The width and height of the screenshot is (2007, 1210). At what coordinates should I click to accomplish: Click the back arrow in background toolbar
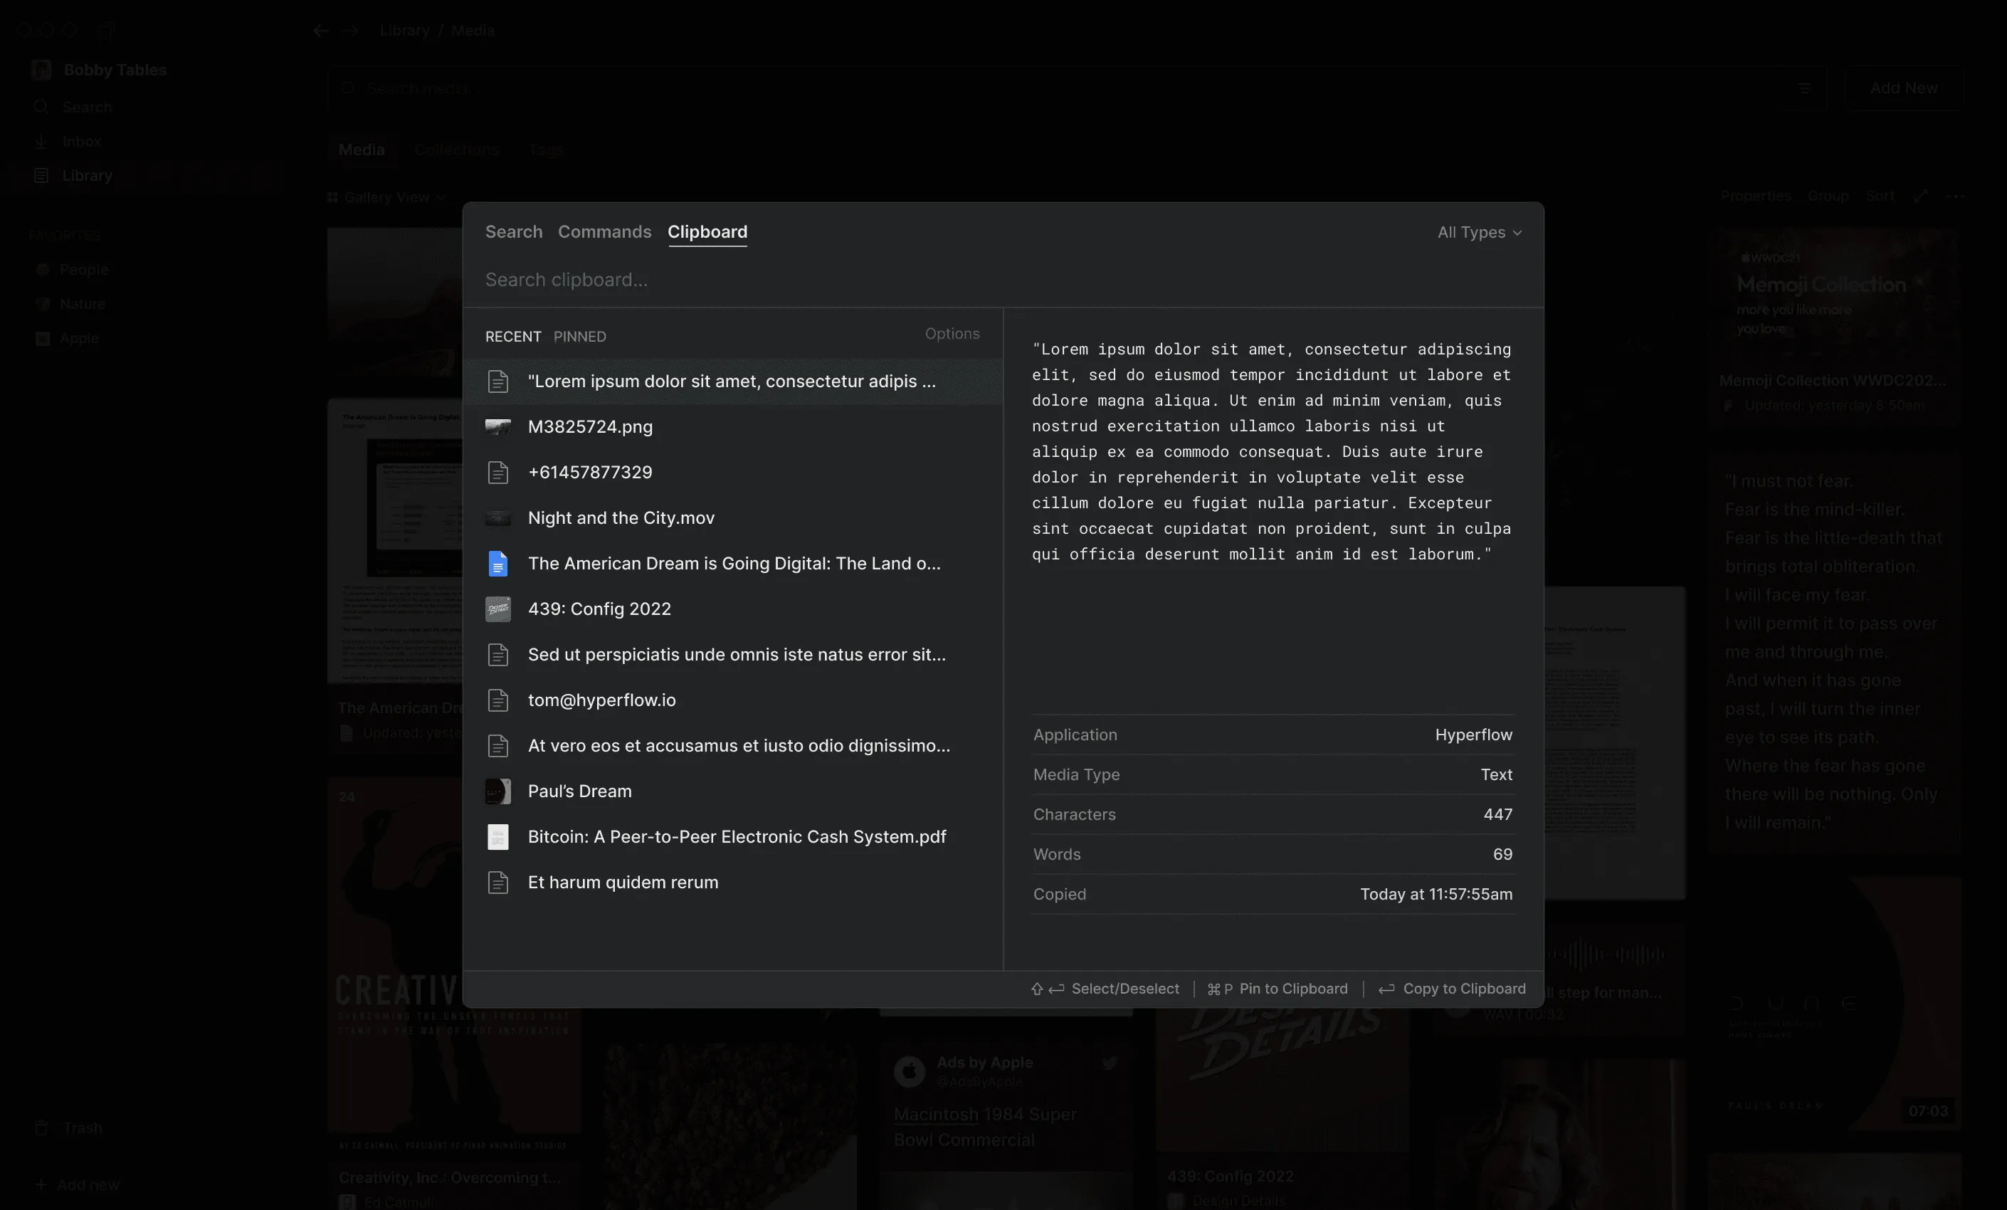point(321,31)
